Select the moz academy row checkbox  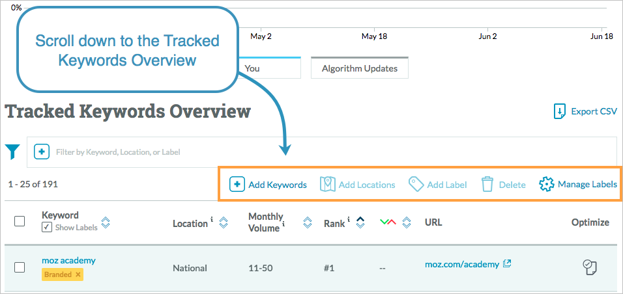(20, 267)
